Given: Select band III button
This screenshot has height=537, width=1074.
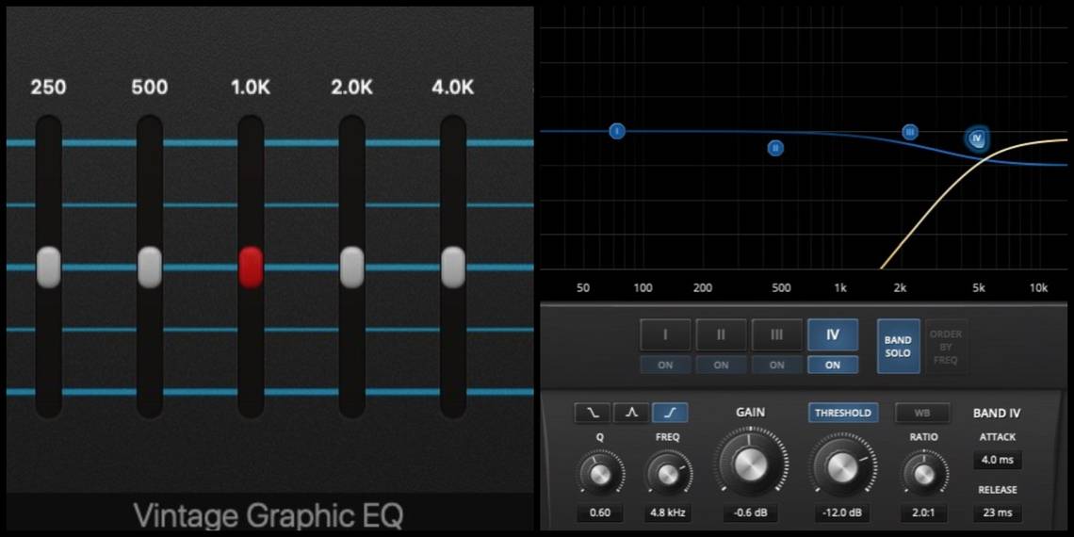Looking at the screenshot, I should (x=776, y=335).
